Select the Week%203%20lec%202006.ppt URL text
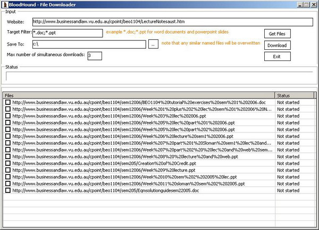The height and width of the screenshot is (230, 319). click(109, 116)
